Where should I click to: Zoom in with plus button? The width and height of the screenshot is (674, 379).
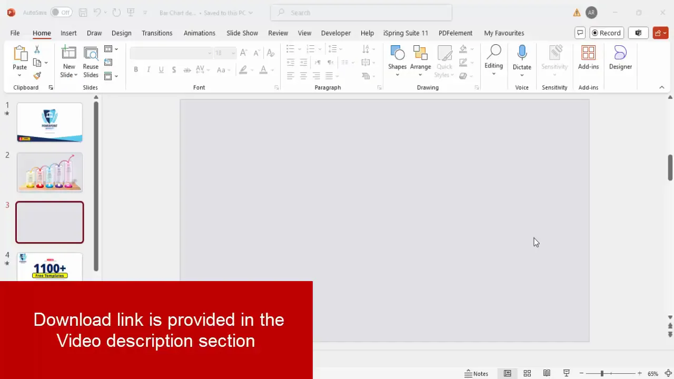[640, 373]
